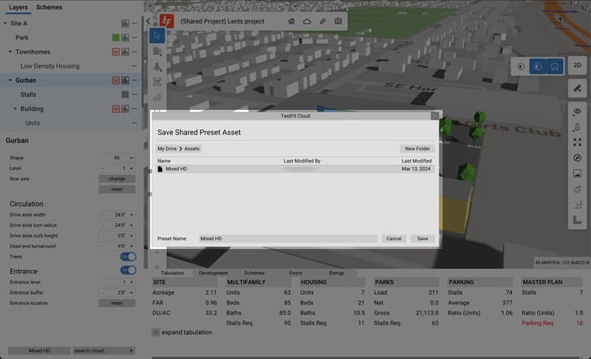This screenshot has height=359, width=591.
Task: Toggle Gurban layer image icon
Action: point(125,80)
